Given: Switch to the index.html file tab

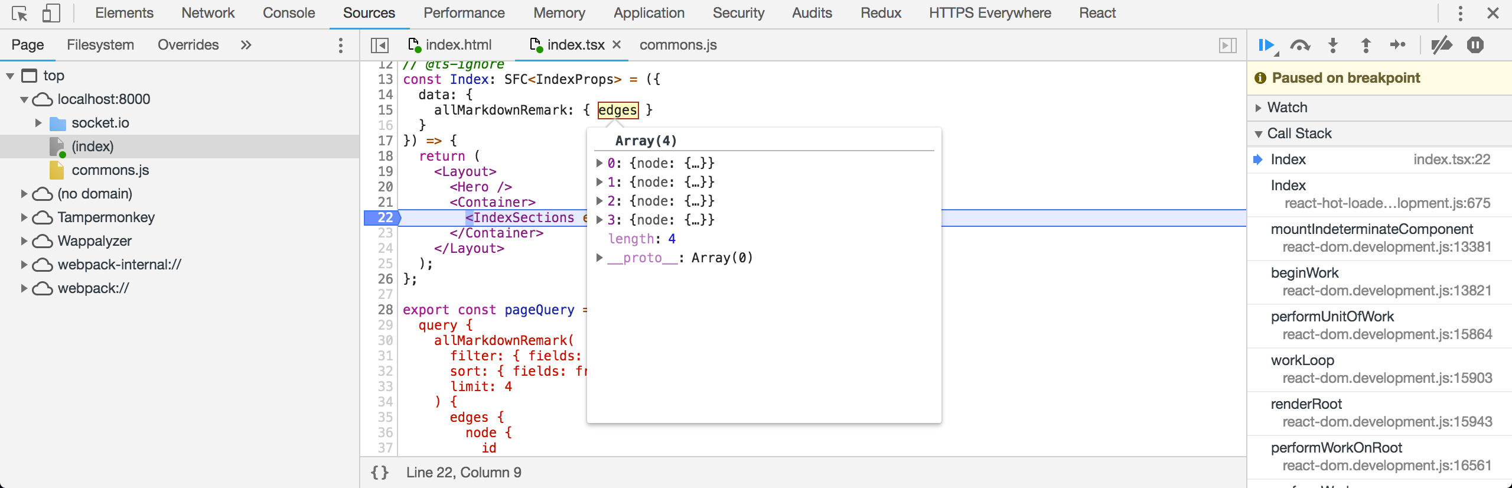Looking at the screenshot, I should click(x=450, y=45).
